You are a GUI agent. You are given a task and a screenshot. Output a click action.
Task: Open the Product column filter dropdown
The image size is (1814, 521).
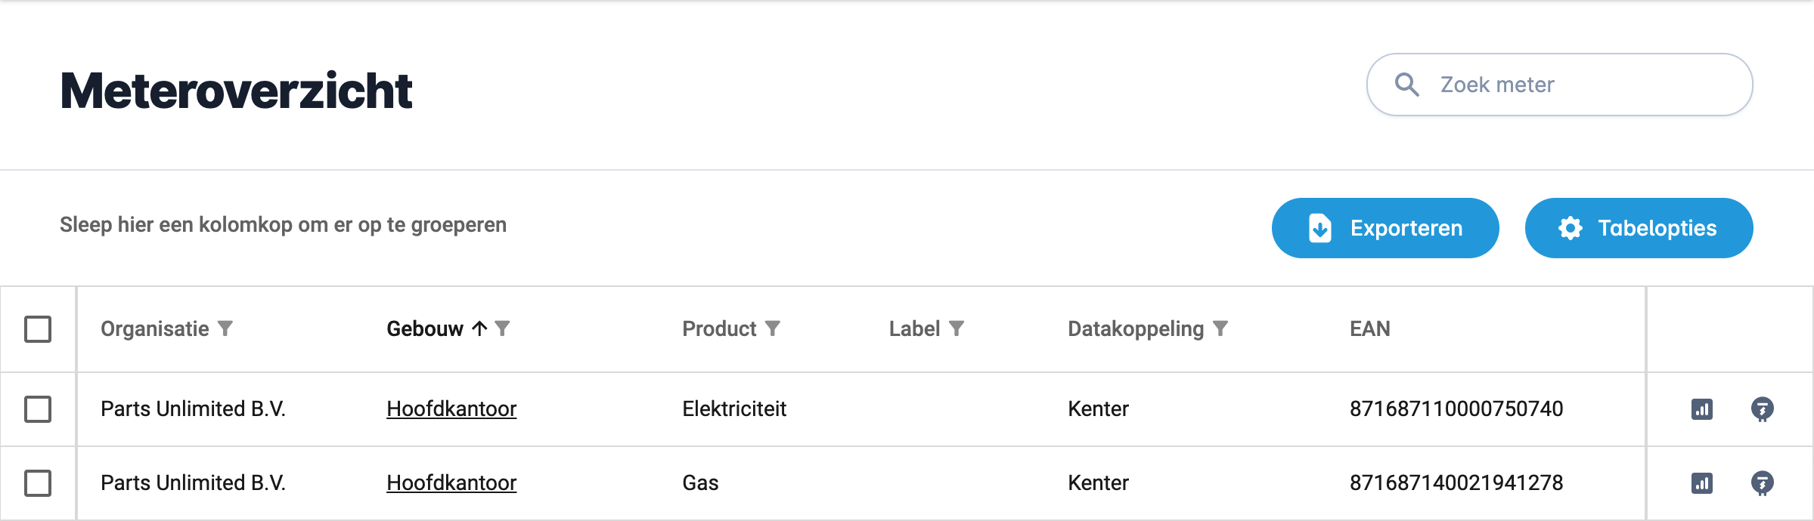(x=773, y=328)
